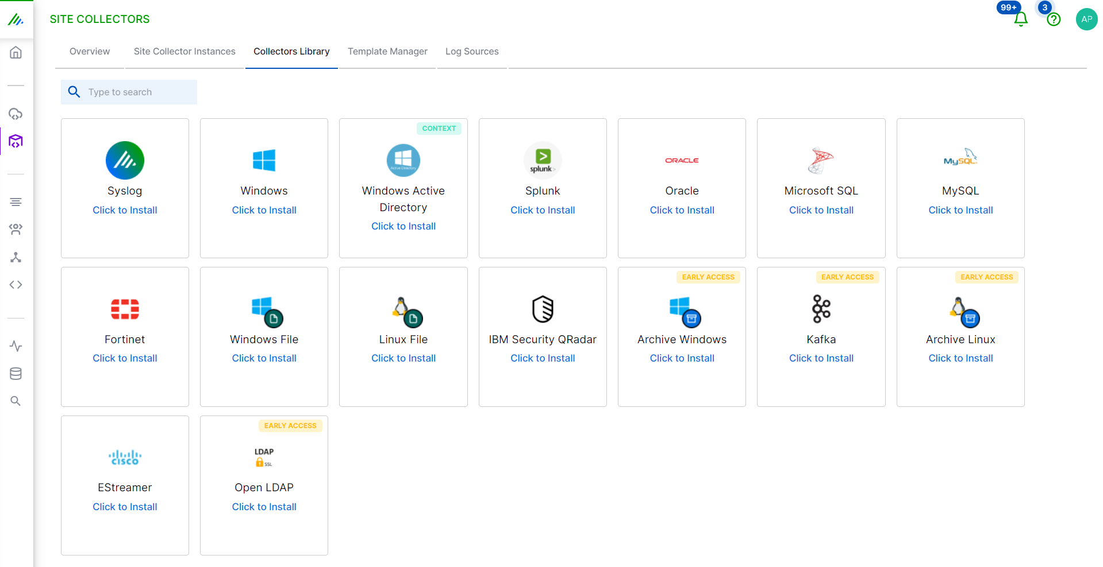
Task: Open the cloud collectors icon in the sidebar
Action: [16, 114]
